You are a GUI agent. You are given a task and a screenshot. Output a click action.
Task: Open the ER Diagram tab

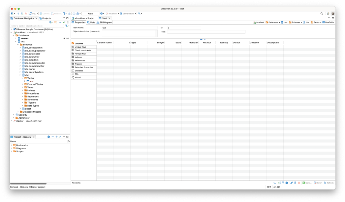click(104, 23)
